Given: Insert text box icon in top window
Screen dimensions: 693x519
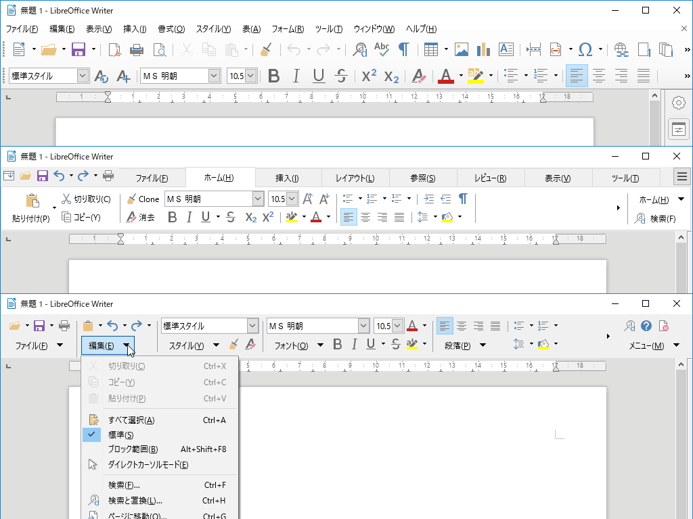Looking at the screenshot, I should (506, 49).
